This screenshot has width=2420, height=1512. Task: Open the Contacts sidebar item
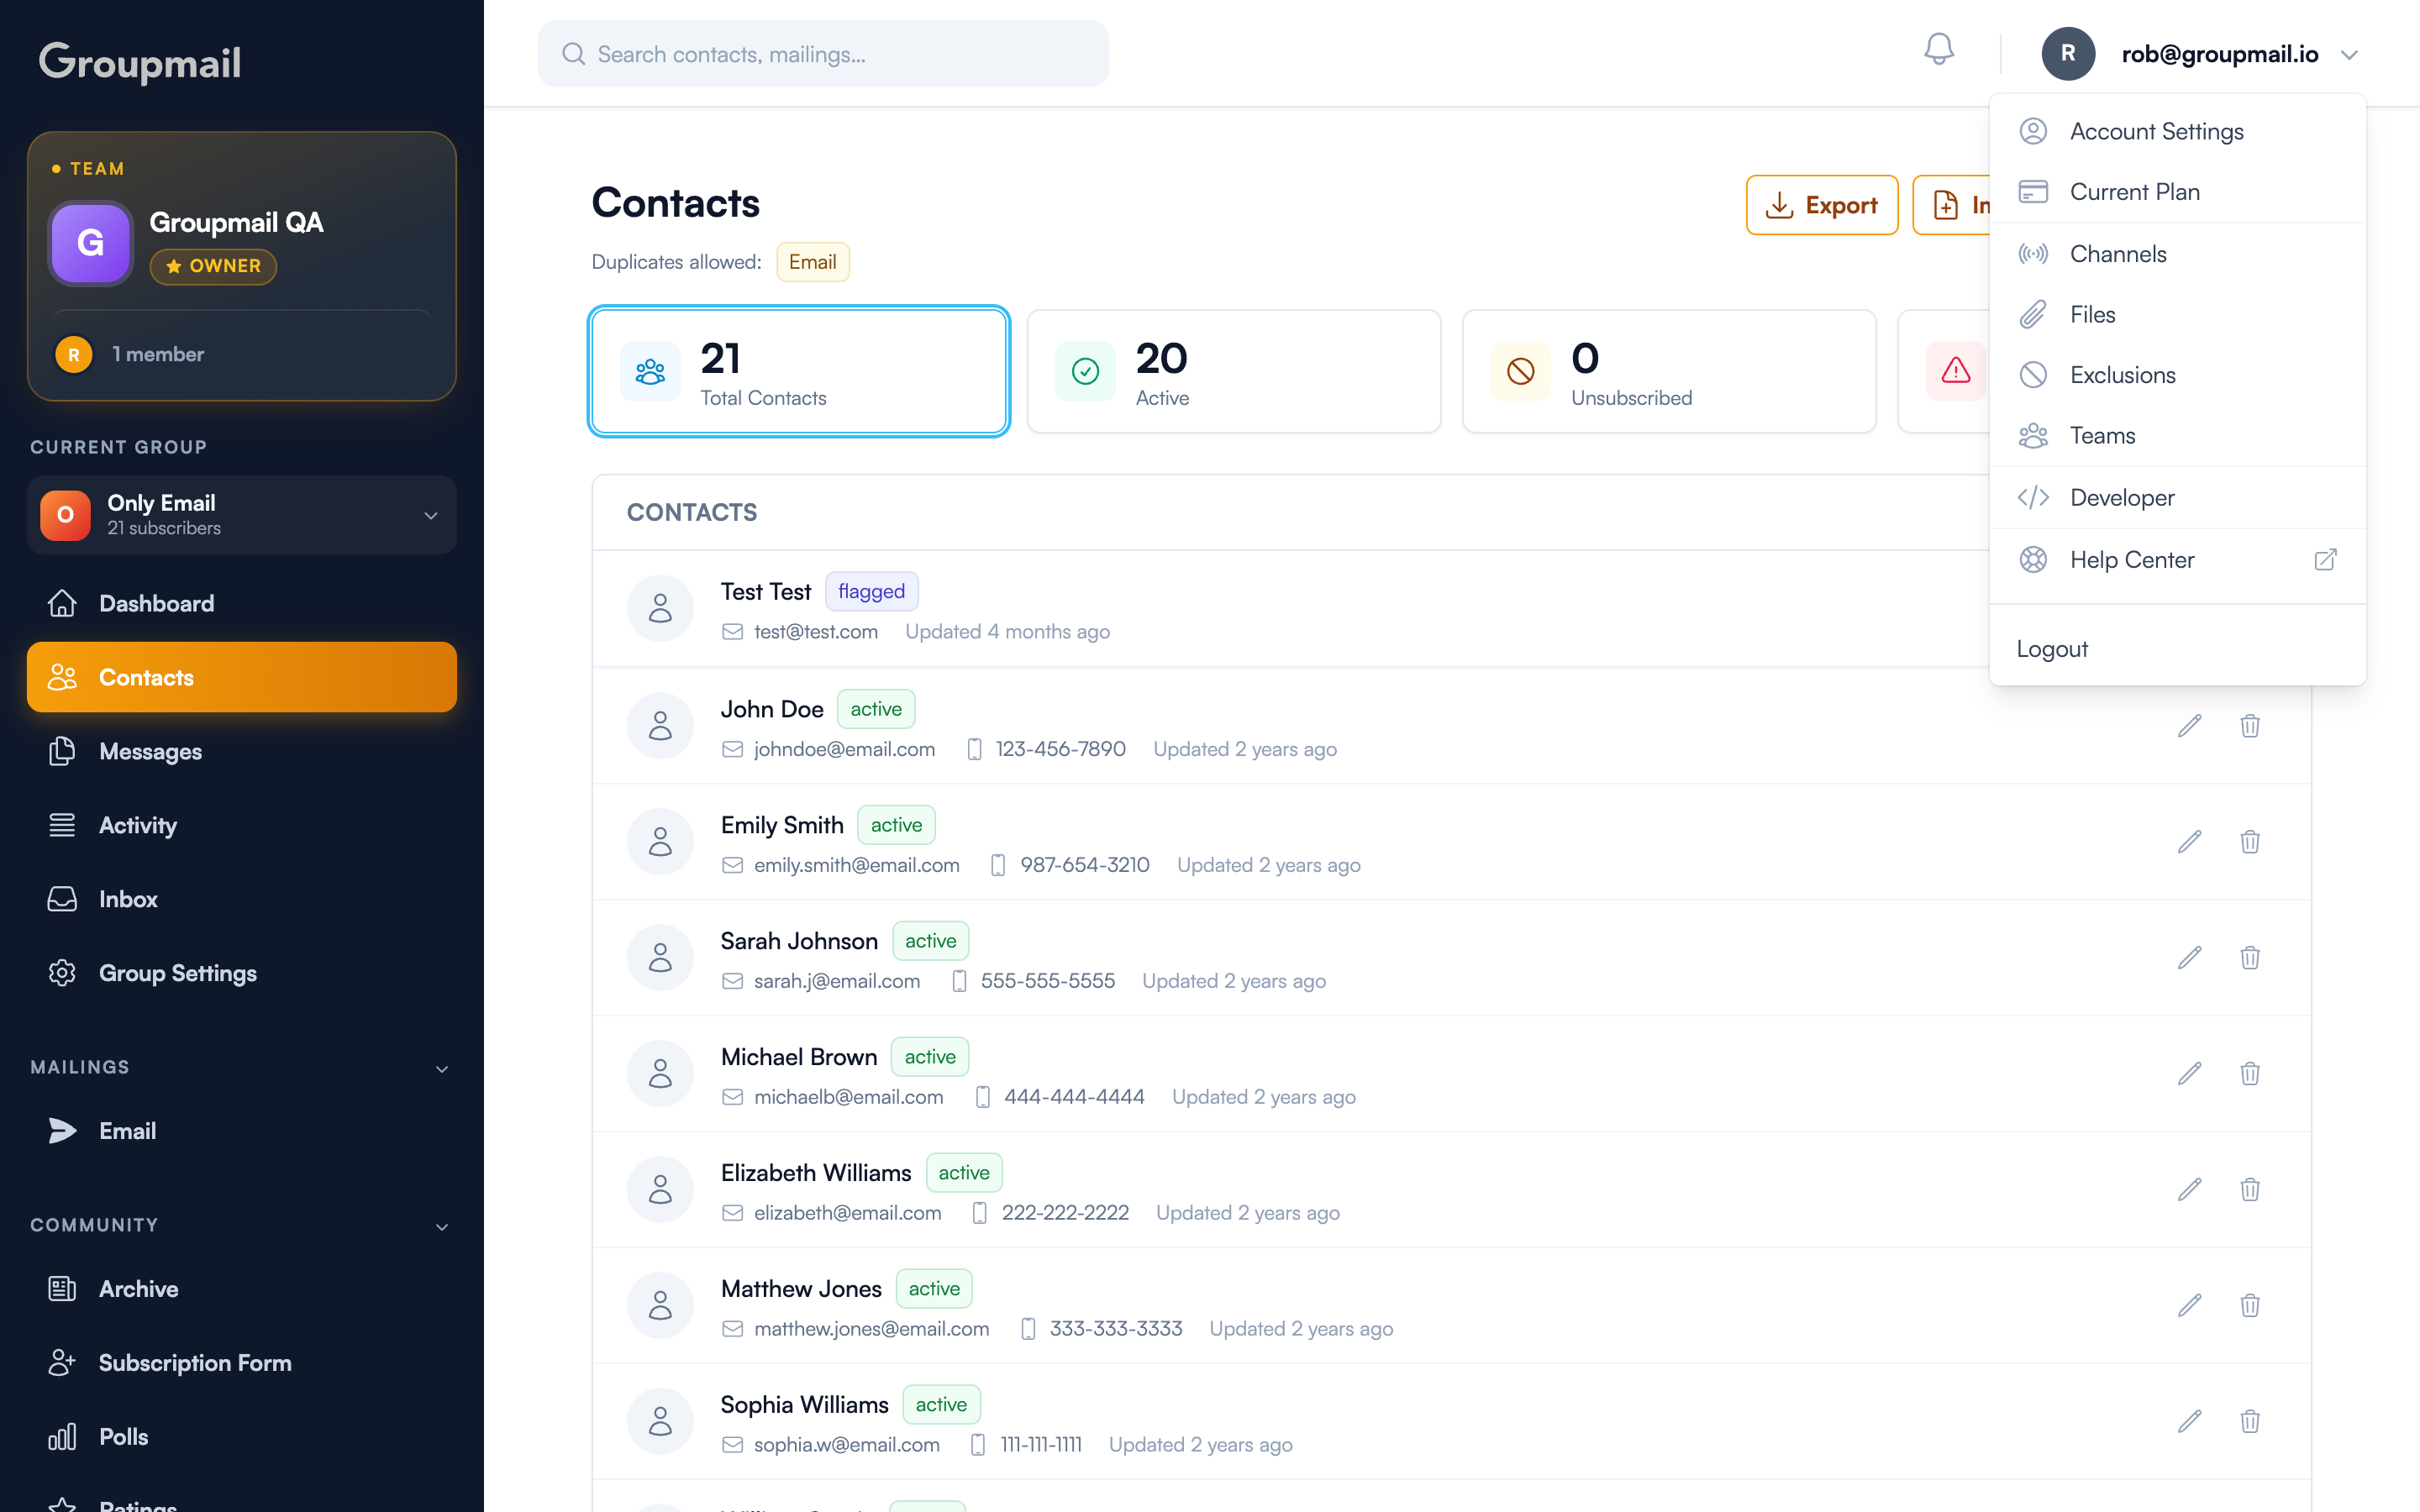tap(242, 678)
